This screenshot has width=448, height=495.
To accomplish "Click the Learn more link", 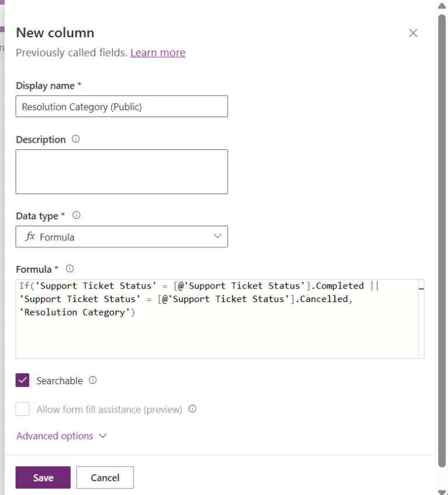I will 157,52.
